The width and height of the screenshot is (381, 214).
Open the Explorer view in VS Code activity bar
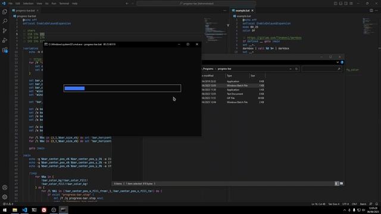pos(5,12)
